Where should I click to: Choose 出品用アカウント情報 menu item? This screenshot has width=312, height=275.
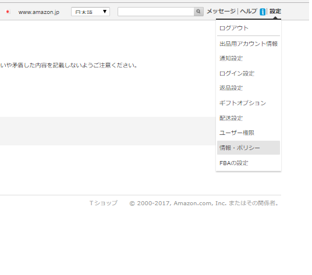[x=249, y=44]
